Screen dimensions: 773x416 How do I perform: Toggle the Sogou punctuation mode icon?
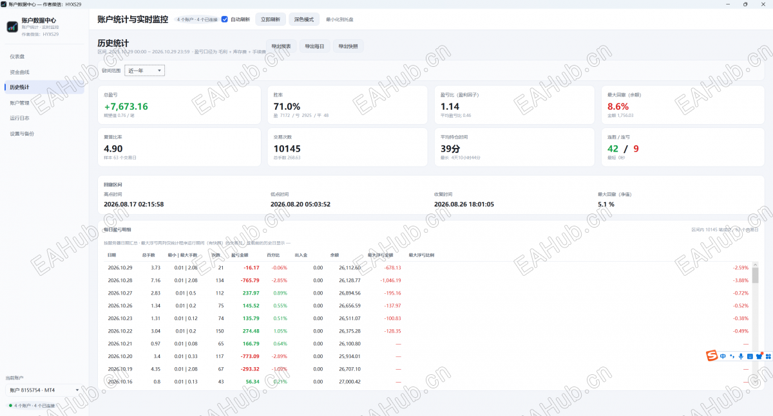732,356
